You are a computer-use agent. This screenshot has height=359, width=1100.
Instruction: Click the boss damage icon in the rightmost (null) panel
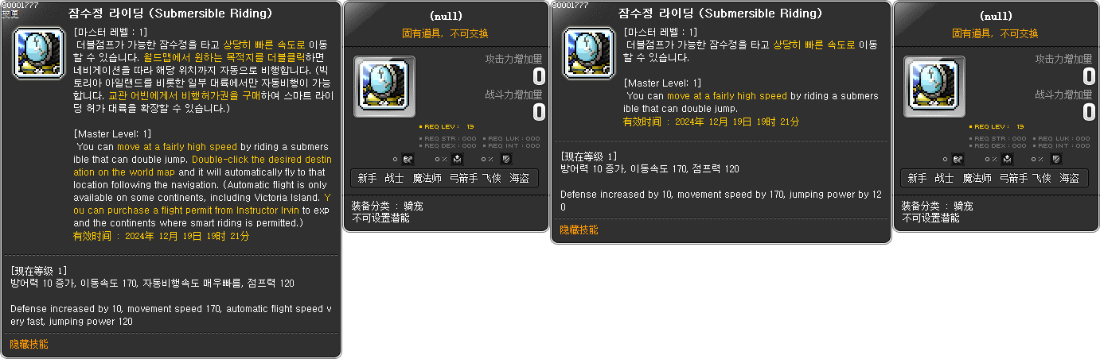coord(1008,160)
